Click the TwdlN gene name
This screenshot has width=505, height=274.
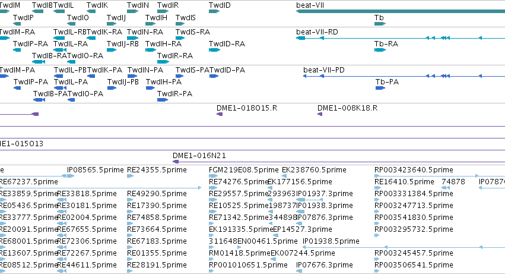(138, 5)
